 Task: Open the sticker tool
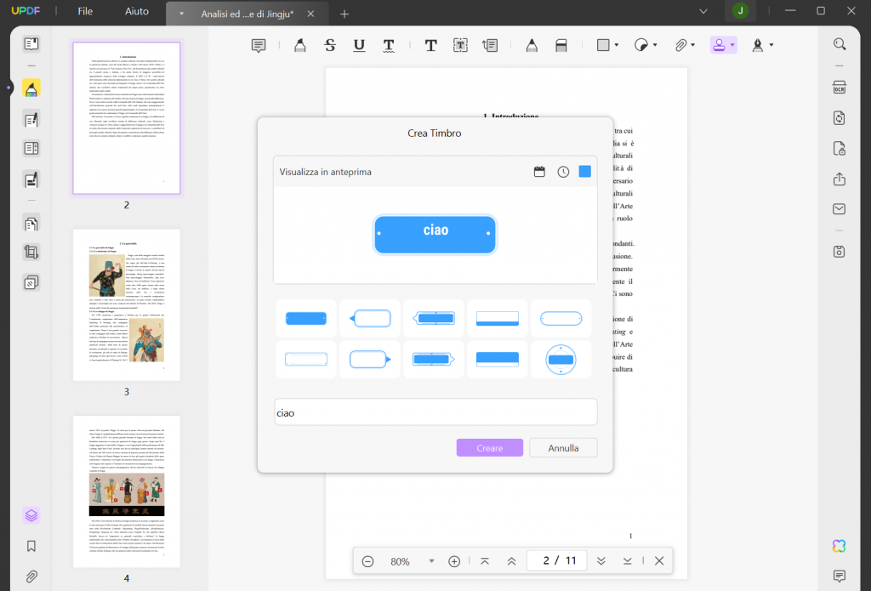click(x=641, y=45)
